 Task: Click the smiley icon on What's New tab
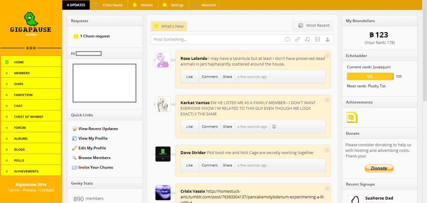pyautogui.click(x=156, y=26)
